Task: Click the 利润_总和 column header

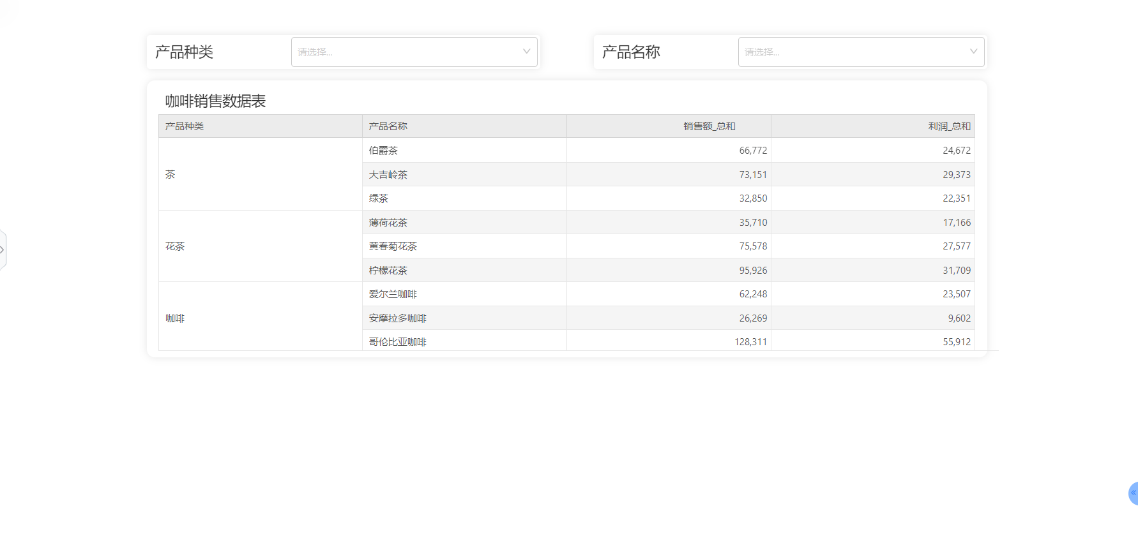Action: tap(873, 126)
